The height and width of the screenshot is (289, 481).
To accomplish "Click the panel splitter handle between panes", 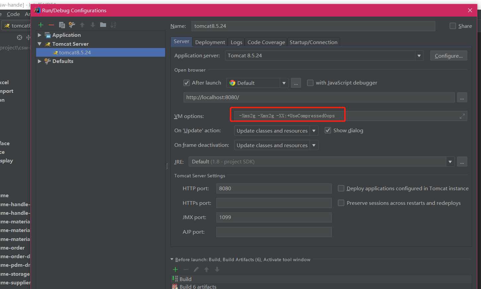I will (167, 166).
